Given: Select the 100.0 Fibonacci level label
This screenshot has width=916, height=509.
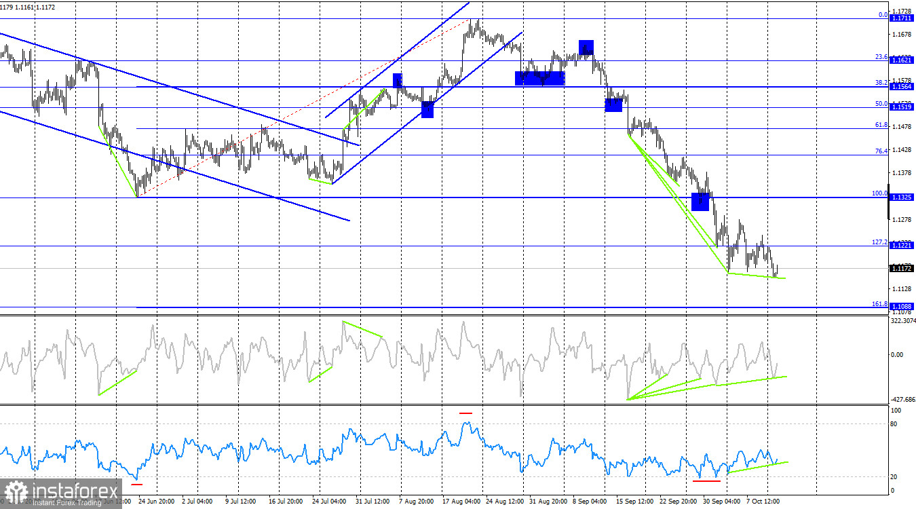Looking at the screenshot, I should click(879, 193).
